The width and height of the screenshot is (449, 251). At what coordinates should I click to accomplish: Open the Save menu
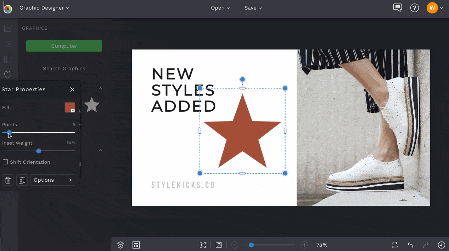tap(253, 8)
